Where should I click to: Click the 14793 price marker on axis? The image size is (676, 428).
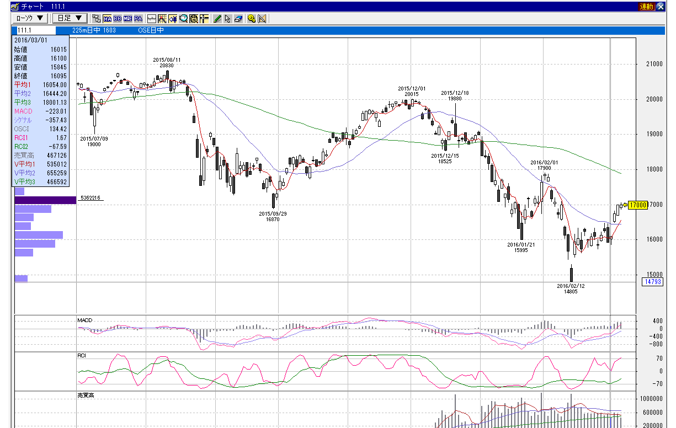click(652, 282)
